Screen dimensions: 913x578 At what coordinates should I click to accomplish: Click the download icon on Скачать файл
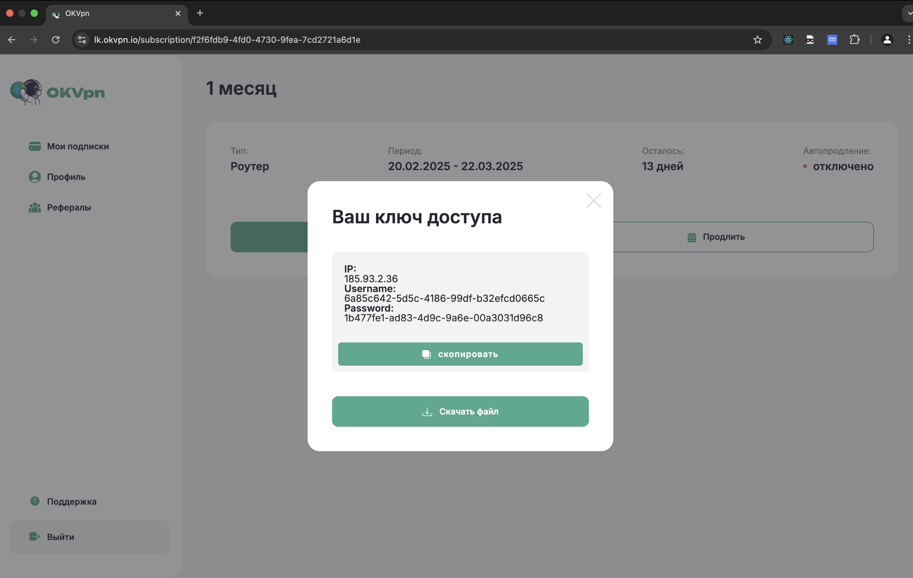pyautogui.click(x=427, y=412)
